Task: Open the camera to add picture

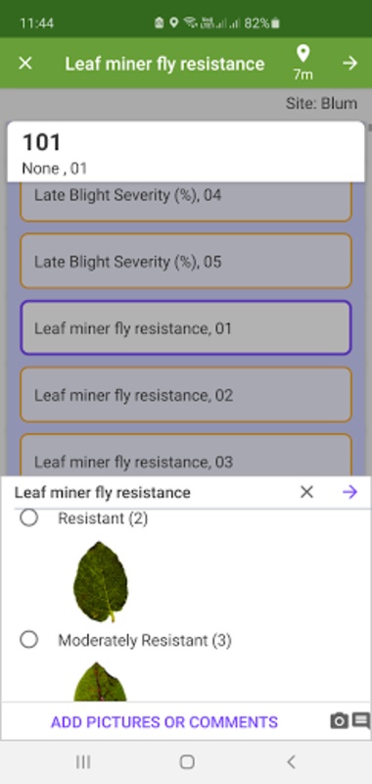Action: (x=339, y=721)
